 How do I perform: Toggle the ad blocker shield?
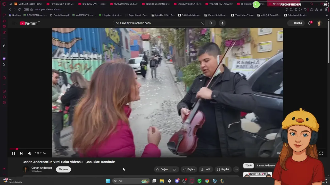tap(296, 10)
